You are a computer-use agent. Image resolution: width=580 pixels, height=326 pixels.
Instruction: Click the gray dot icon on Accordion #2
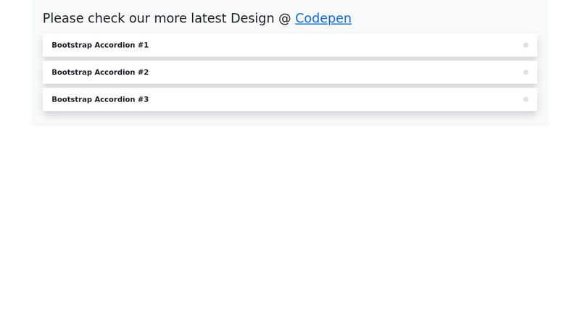(526, 72)
